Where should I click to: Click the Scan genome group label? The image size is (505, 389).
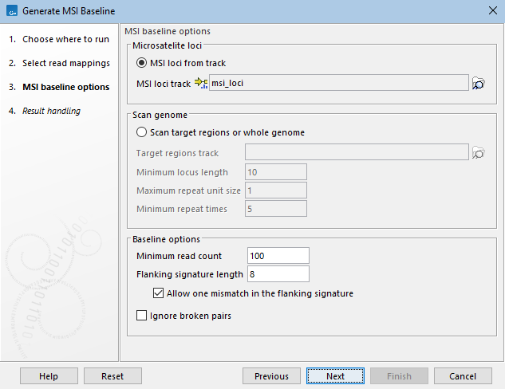pyautogui.click(x=160, y=116)
